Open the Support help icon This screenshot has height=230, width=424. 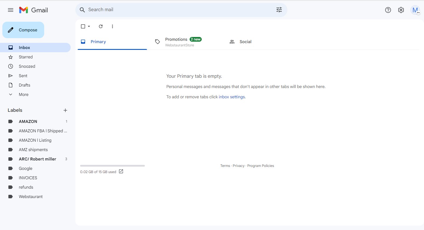(x=388, y=10)
